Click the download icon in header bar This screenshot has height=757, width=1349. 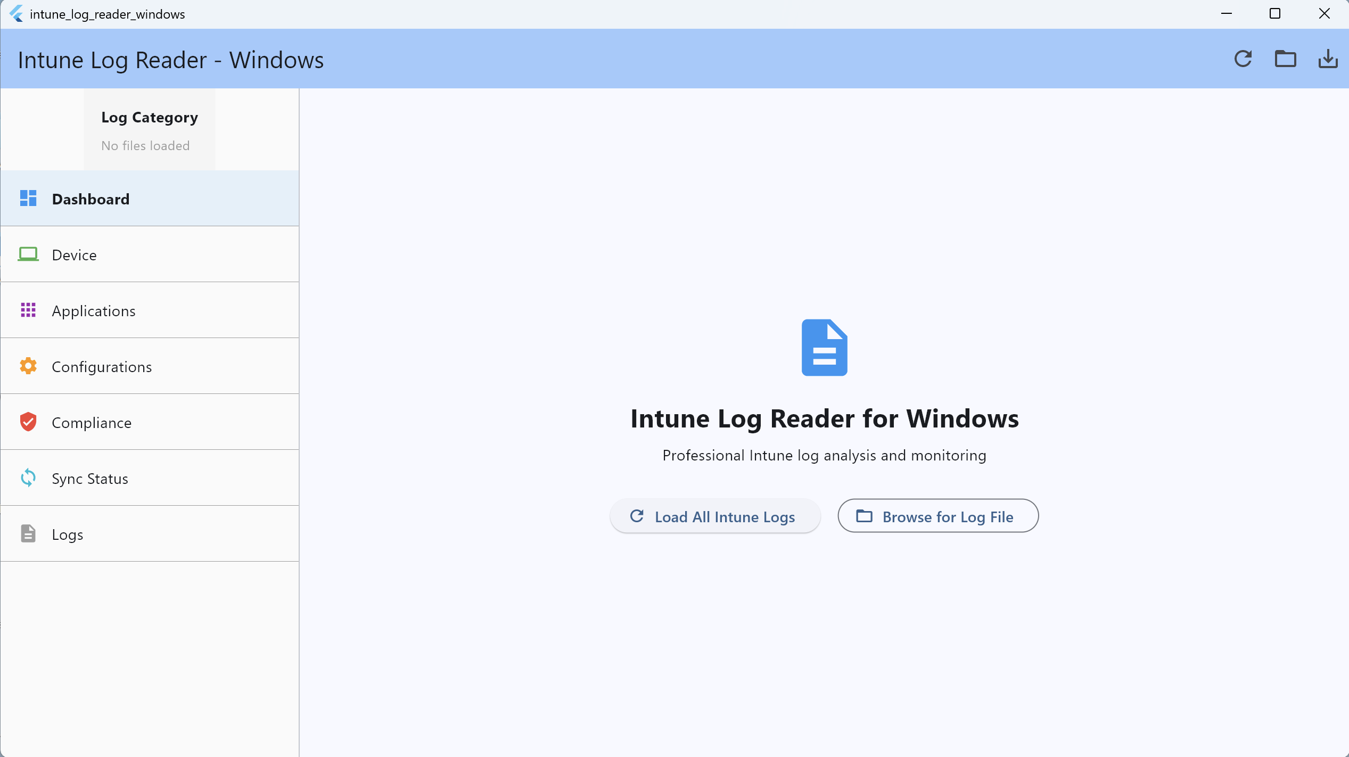[1328, 59]
